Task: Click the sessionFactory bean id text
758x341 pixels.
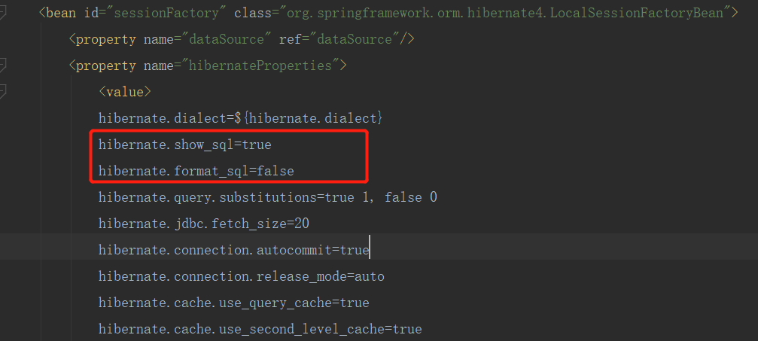Action: click(x=175, y=13)
